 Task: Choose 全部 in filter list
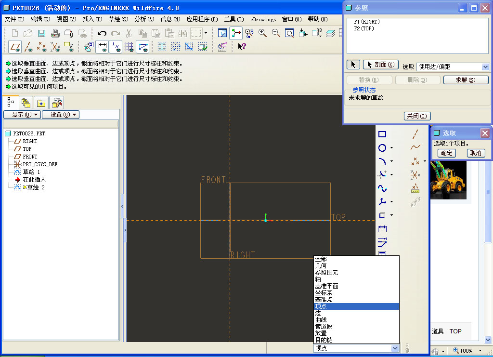357,259
